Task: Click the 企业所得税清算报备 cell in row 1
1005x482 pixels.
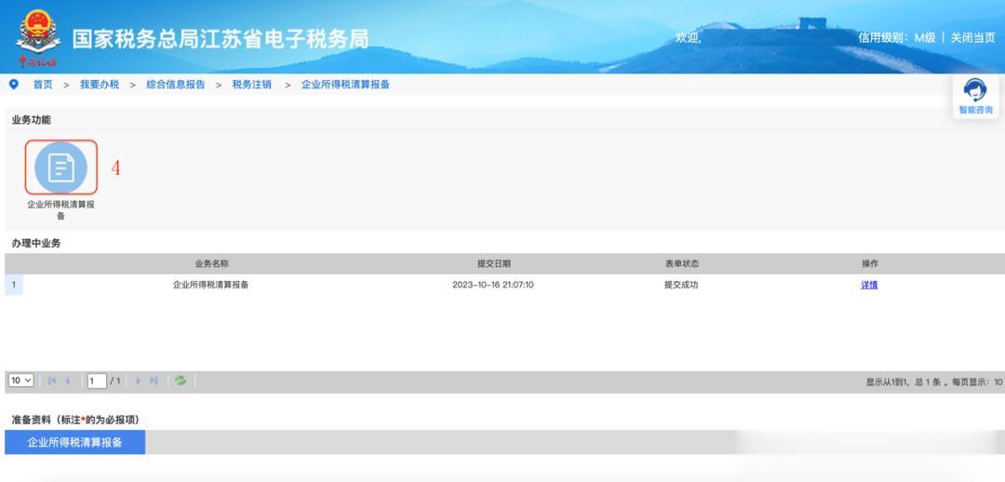Action: pyautogui.click(x=211, y=286)
